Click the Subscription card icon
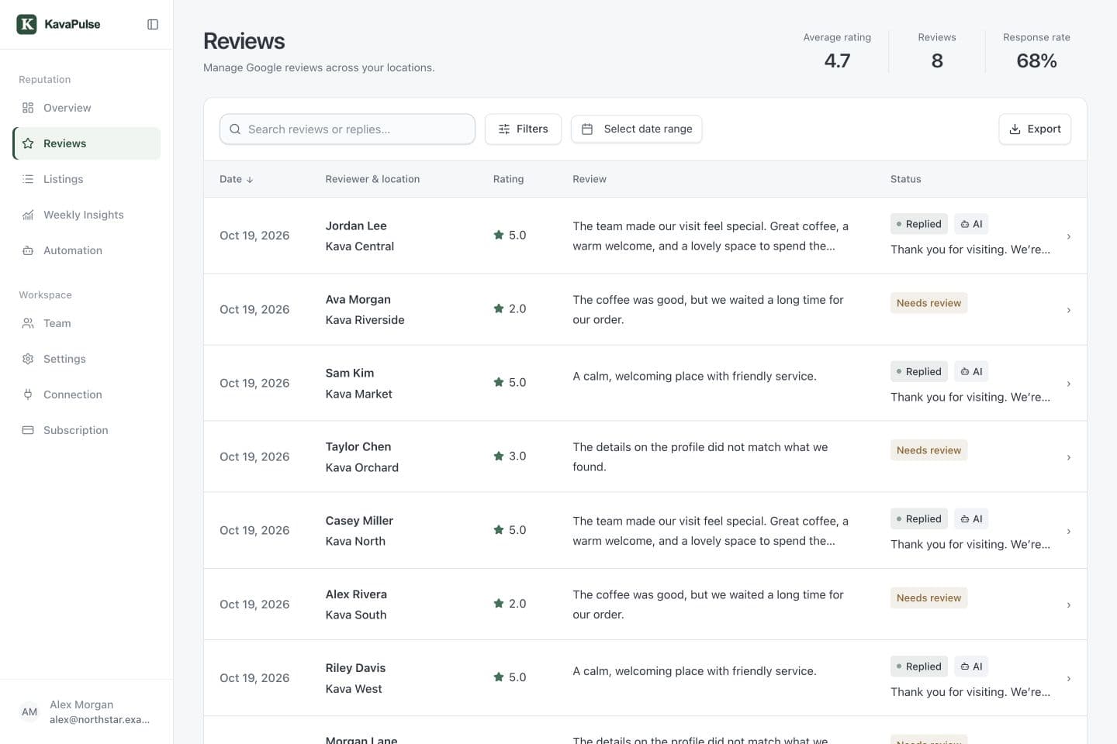Screen dimensions: 1117x744 click(28, 430)
